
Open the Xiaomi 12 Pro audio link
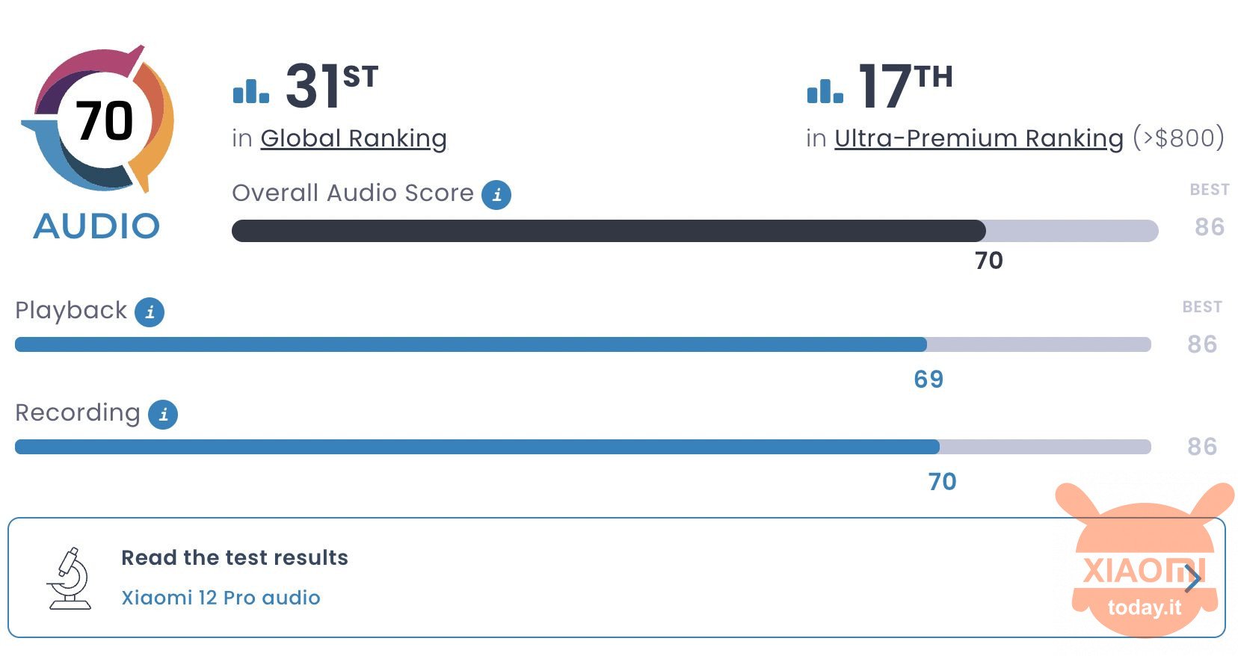pos(221,598)
